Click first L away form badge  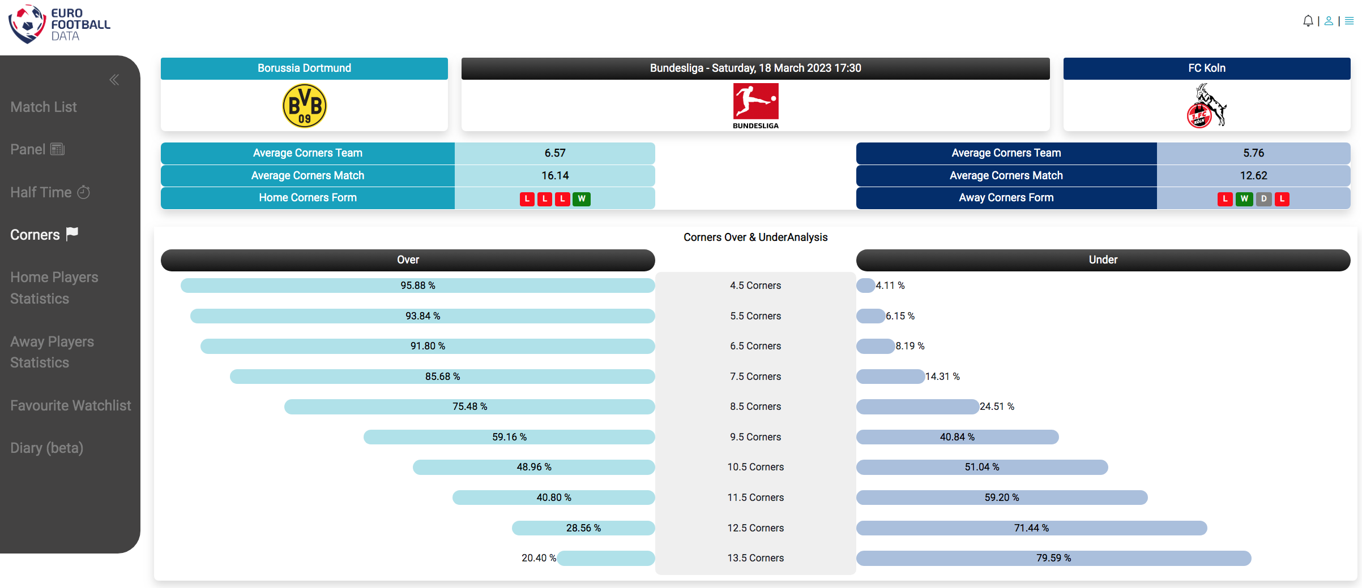coord(1226,198)
